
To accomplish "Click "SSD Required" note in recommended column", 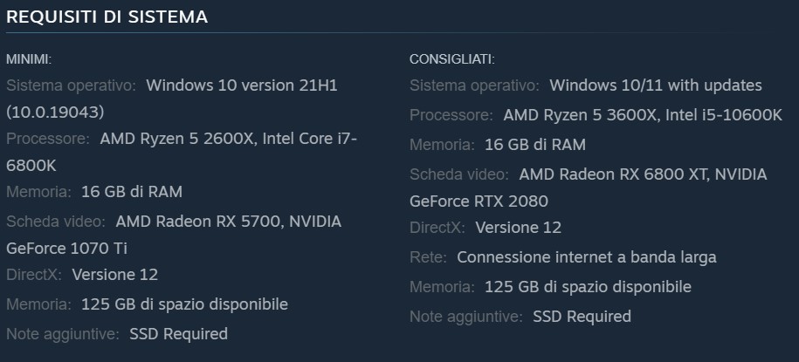I will (582, 317).
